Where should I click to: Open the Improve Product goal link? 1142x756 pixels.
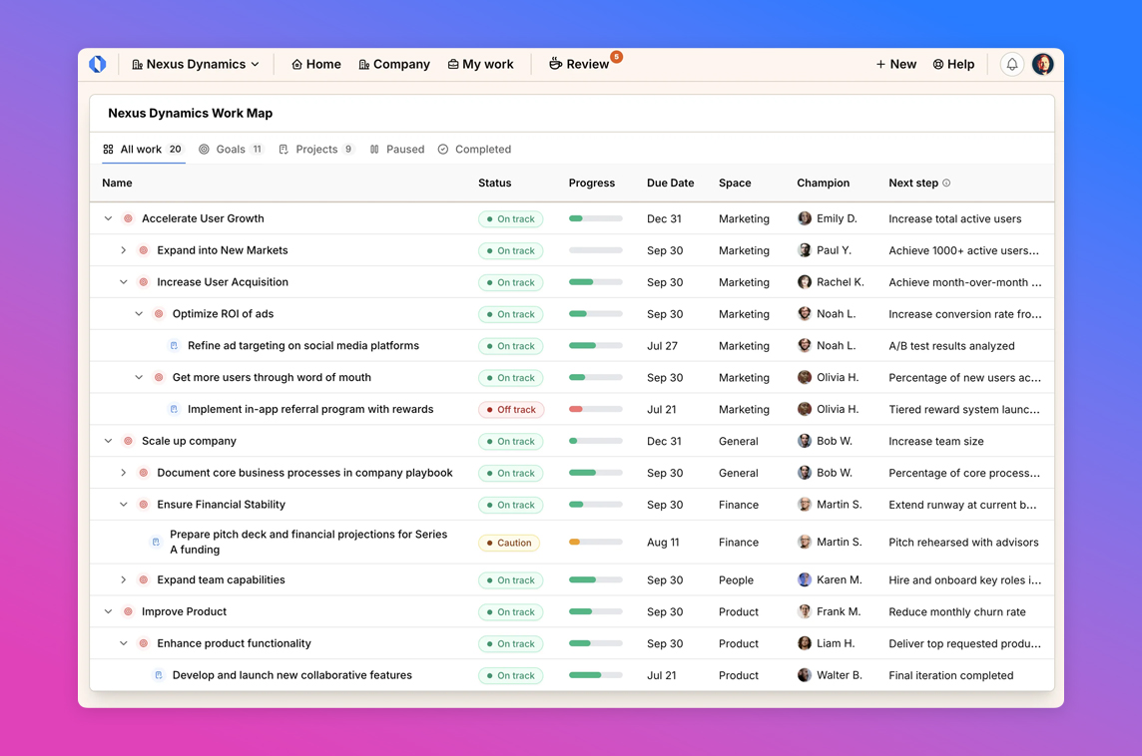[x=184, y=611]
